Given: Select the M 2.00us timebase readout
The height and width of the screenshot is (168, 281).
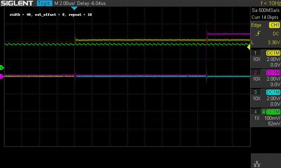Looking at the screenshot, I should [65, 3].
